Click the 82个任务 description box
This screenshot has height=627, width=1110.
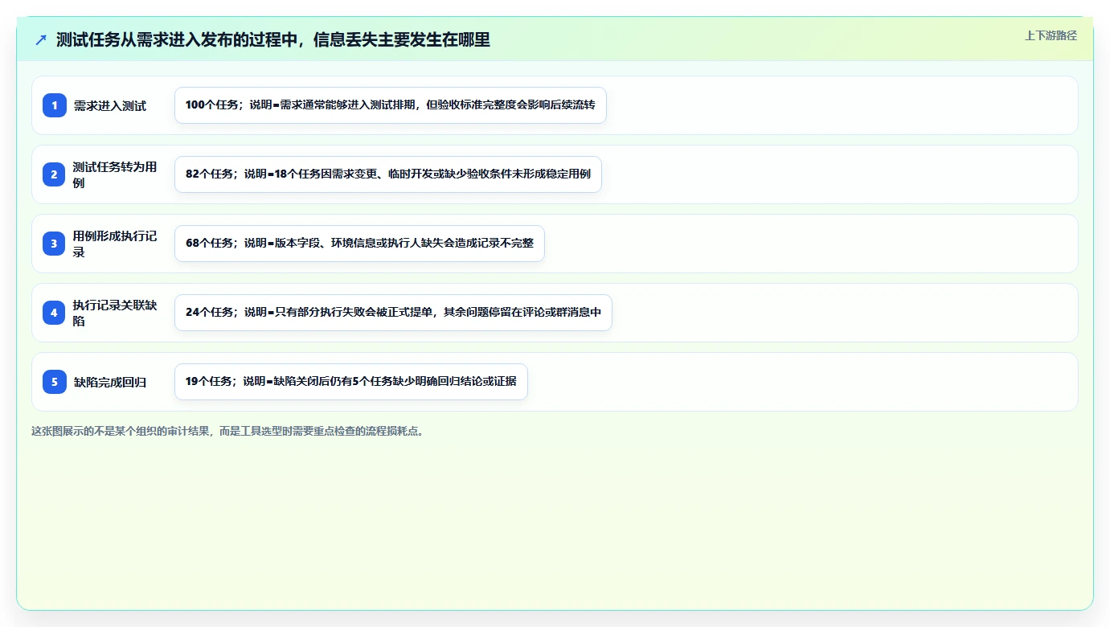(x=388, y=174)
